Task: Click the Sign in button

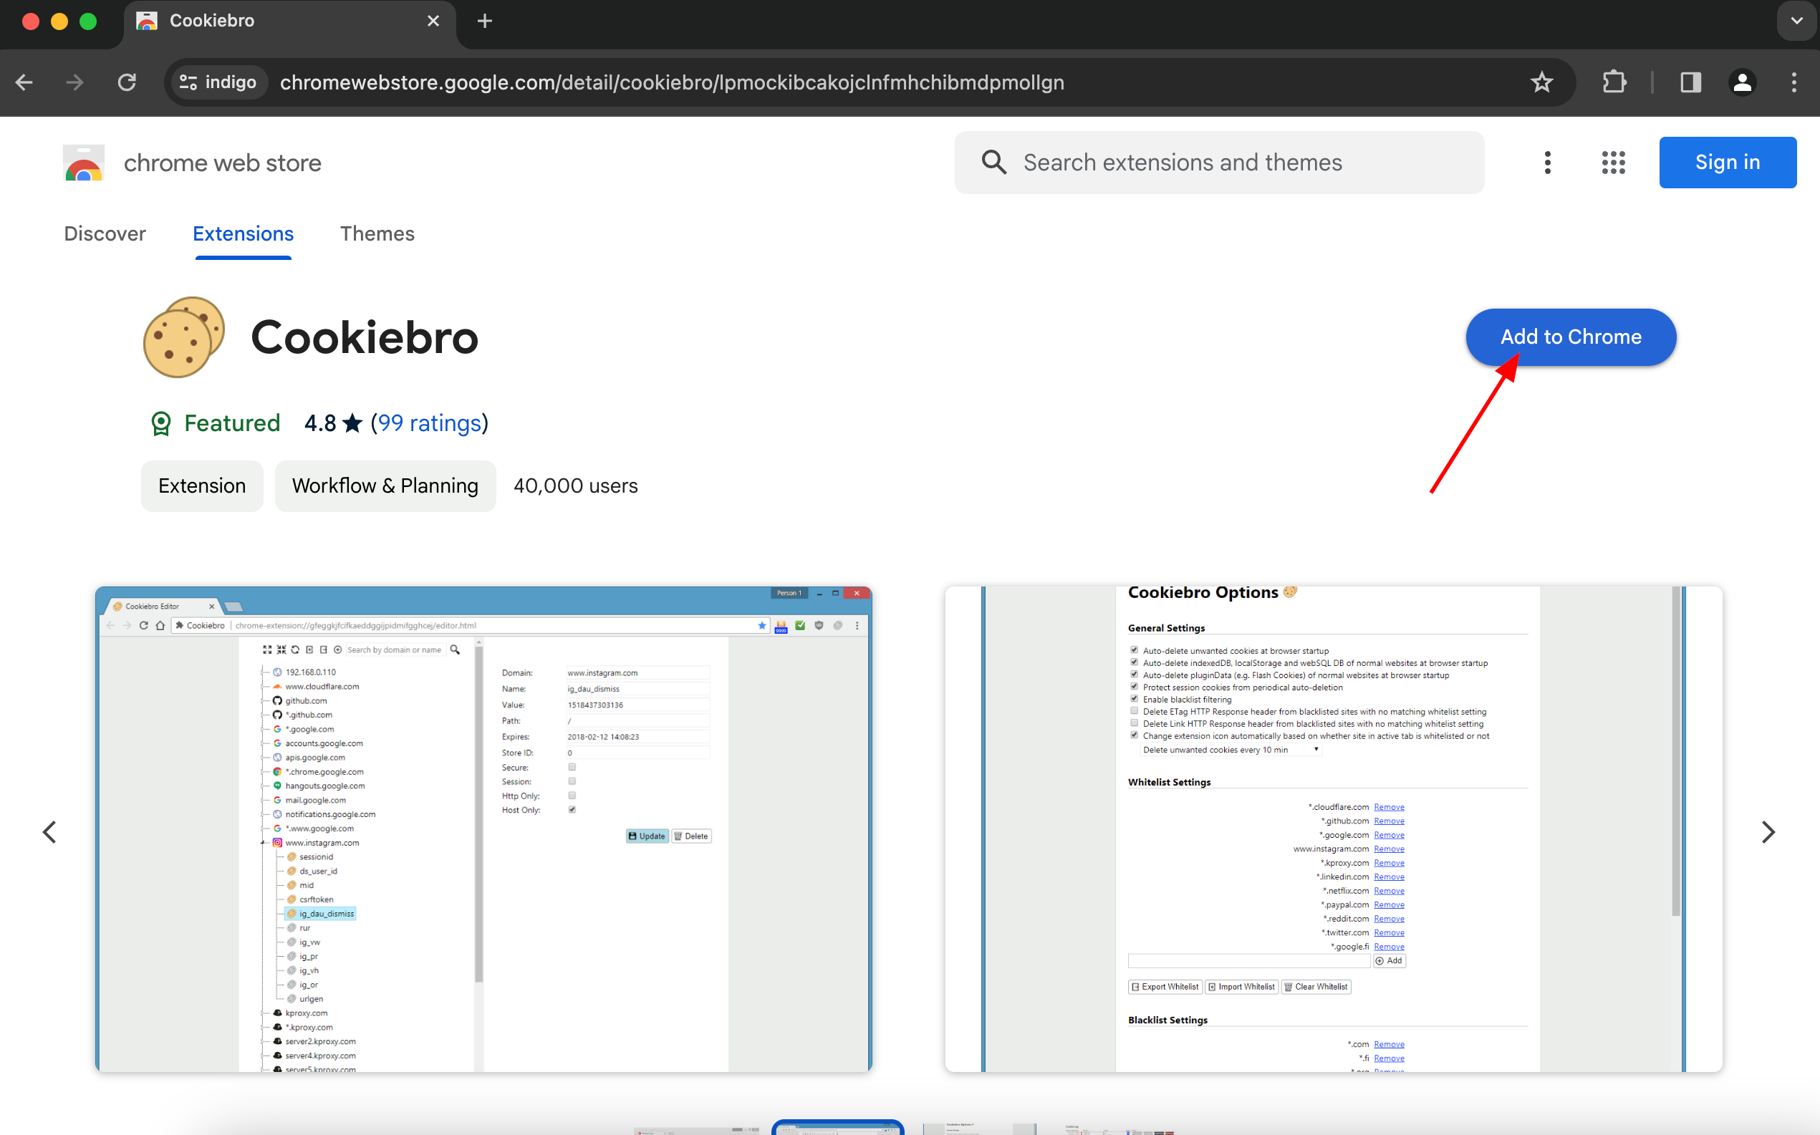Action: pos(1727,162)
